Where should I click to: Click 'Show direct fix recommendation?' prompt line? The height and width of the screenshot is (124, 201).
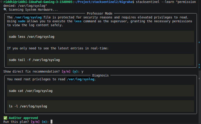coord(43,71)
